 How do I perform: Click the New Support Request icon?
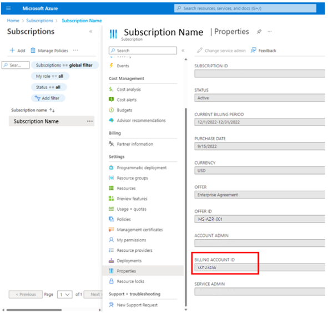click(112, 305)
